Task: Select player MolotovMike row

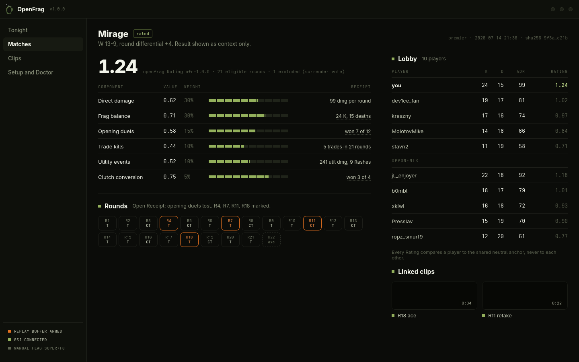Action: pyautogui.click(x=480, y=131)
